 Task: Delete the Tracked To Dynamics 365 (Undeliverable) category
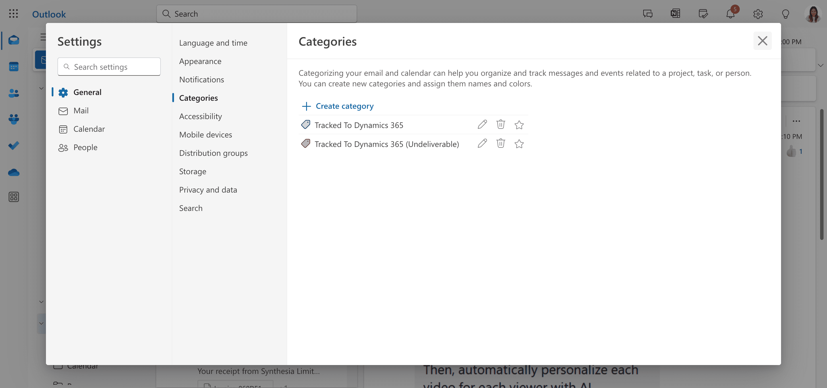[501, 143]
